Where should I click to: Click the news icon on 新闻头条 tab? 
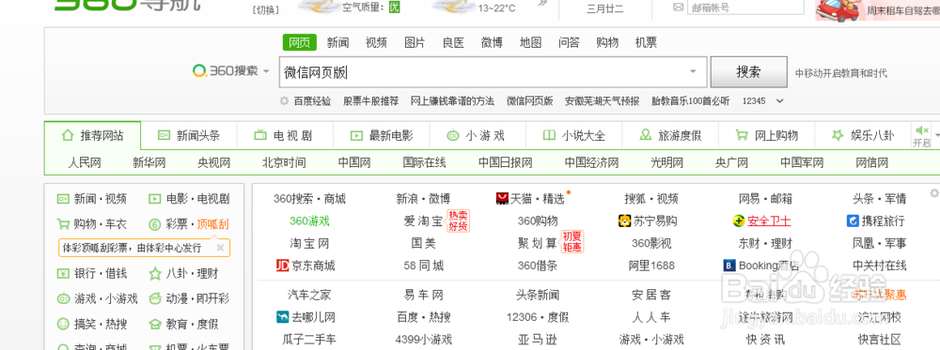pos(164,135)
